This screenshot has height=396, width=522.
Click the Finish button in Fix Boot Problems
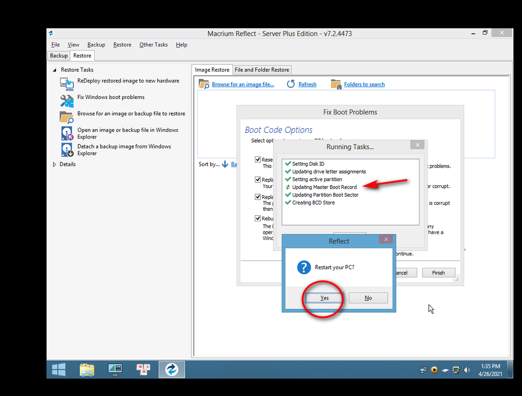438,272
